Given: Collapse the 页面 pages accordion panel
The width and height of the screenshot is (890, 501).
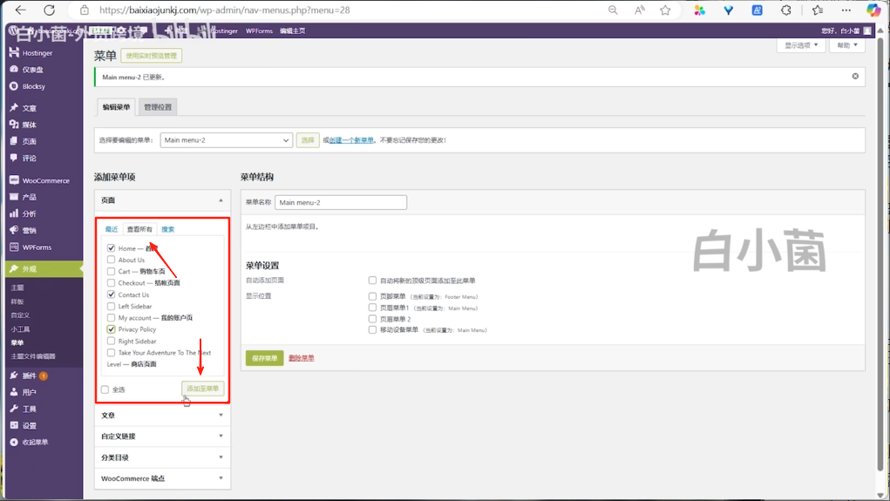Looking at the screenshot, I should pyautogui.click(x=162, y=200).
